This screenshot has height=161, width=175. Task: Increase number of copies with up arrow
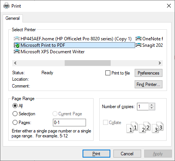click(151, 105)
